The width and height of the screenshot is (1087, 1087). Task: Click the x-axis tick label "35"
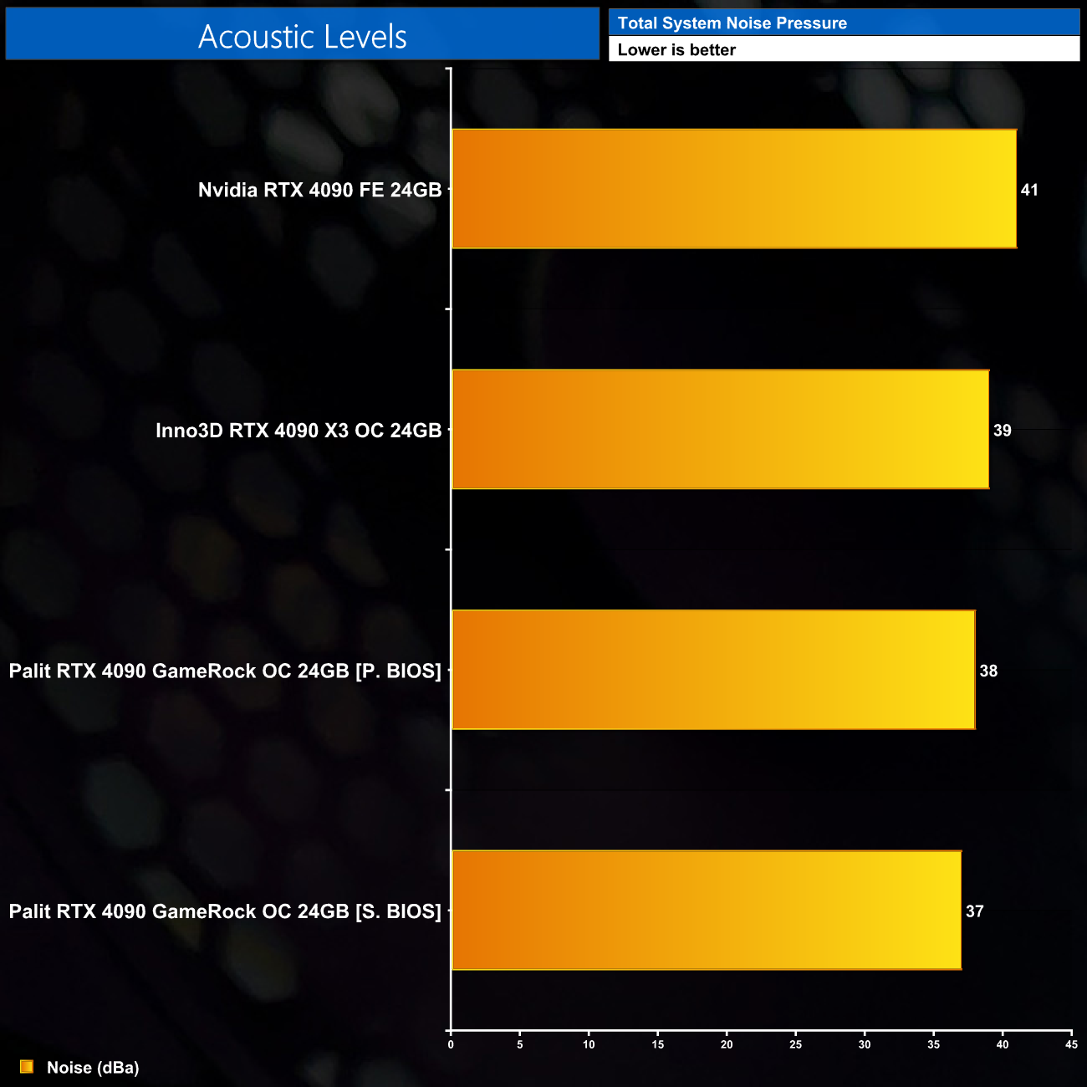click(934, 1044)
